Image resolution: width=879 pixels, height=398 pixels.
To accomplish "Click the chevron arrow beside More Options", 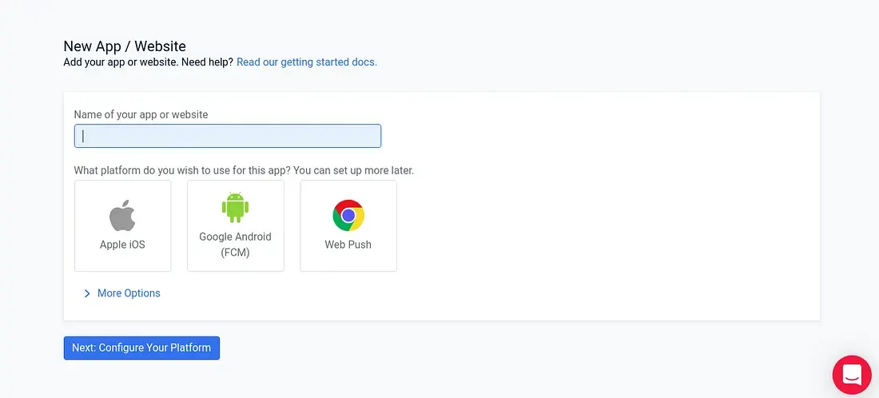I will click(x=87, y=294).
